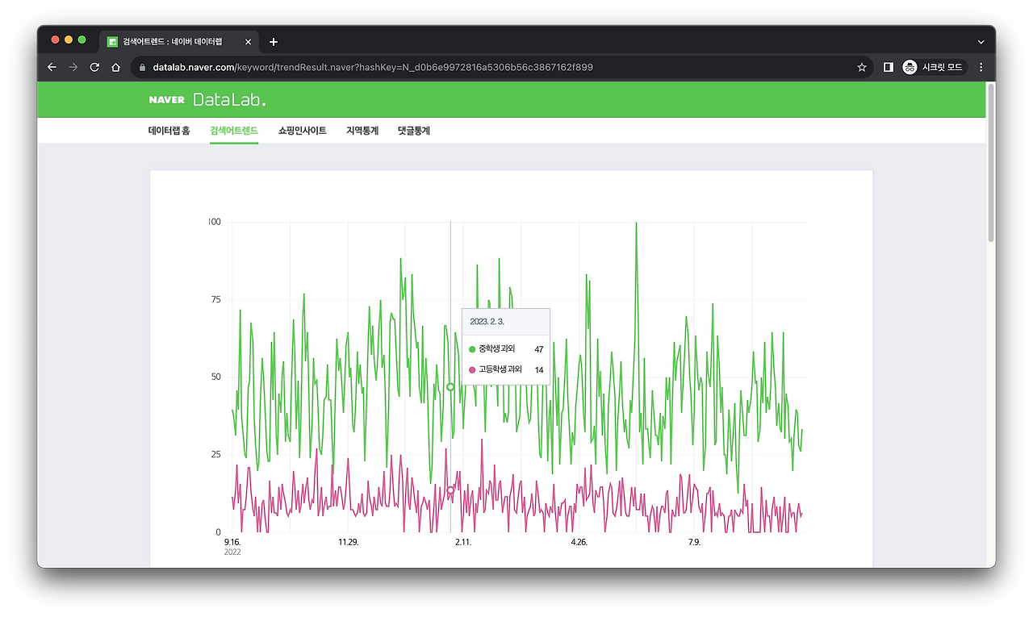
Task: Switch to the 지역통계 tab
Action: click(362, 130)
